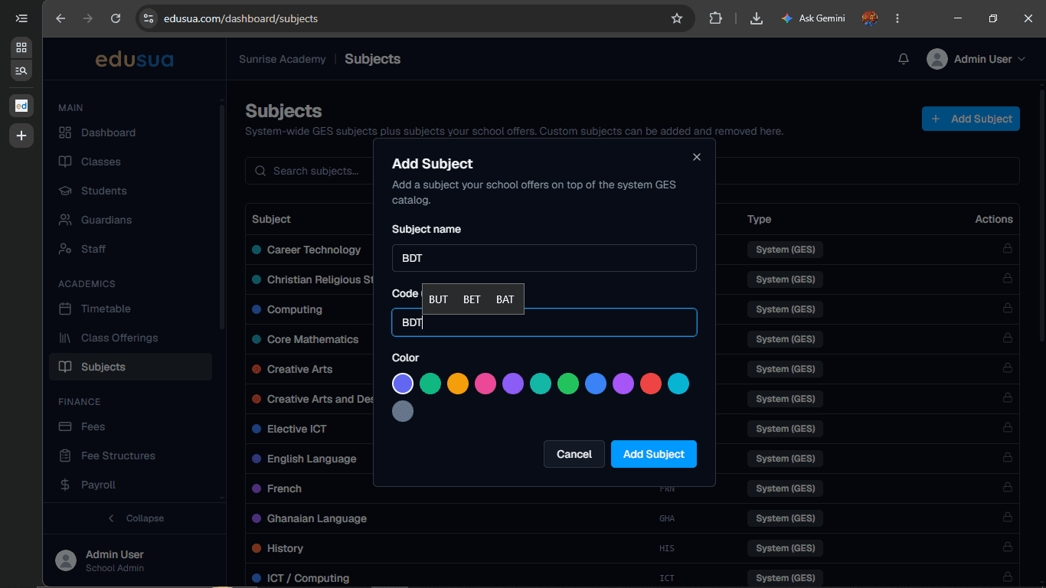Select the edusua tab in vertical tab strip
Viewport: 1046px width, 588px height.
[21, 105]
